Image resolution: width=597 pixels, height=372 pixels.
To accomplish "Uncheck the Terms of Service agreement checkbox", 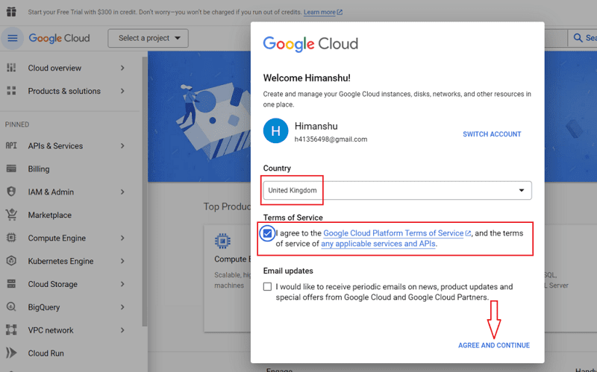I will click(x=267, y=233).
